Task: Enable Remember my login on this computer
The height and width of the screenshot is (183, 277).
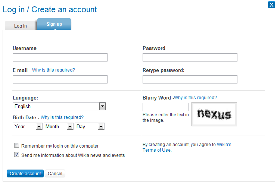Action: coord(16,146)
